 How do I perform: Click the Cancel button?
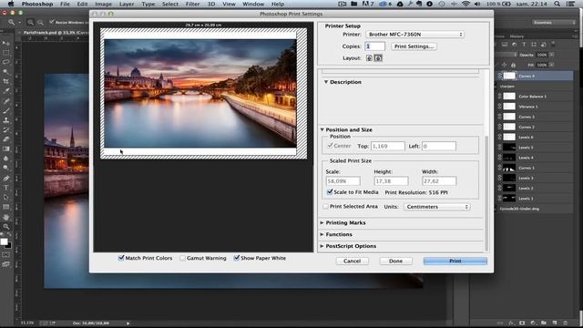(353, 261)
